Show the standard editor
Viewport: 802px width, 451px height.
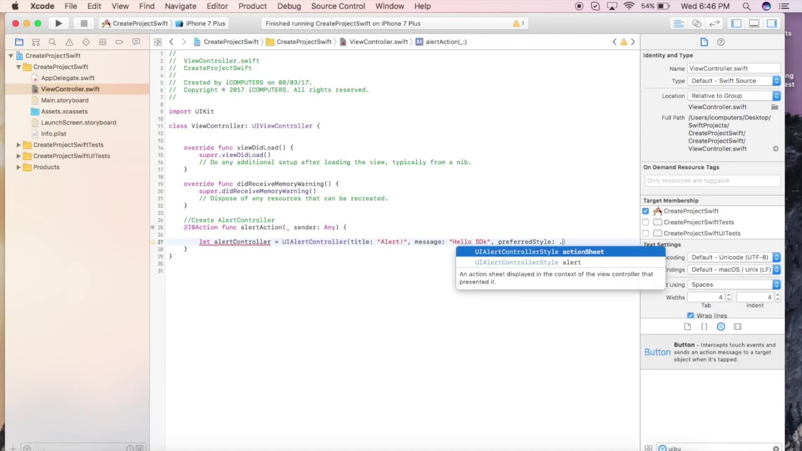tap(679, 23)
